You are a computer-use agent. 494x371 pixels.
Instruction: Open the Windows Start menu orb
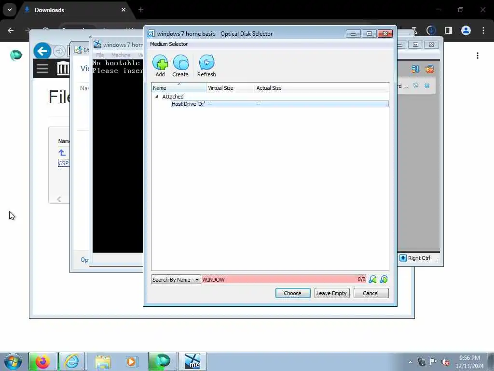click(x=13, y=361)
